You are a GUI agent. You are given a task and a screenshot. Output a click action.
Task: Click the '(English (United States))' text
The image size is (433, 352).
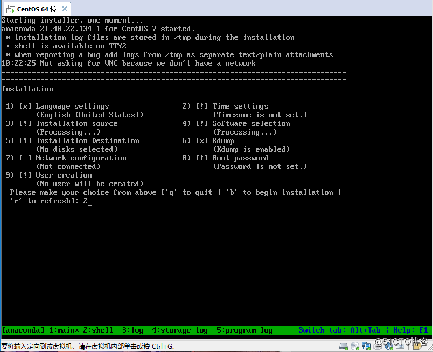tap(90, 115)
